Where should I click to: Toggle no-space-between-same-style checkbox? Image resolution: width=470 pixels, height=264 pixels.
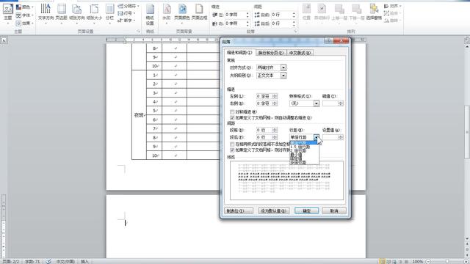[x=232, y=144]
